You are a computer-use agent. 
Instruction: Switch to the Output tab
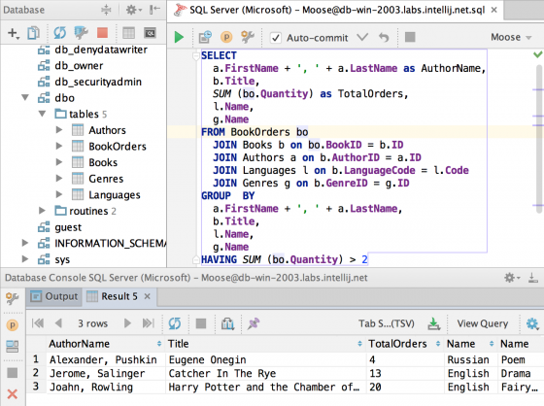pos(54,296)
